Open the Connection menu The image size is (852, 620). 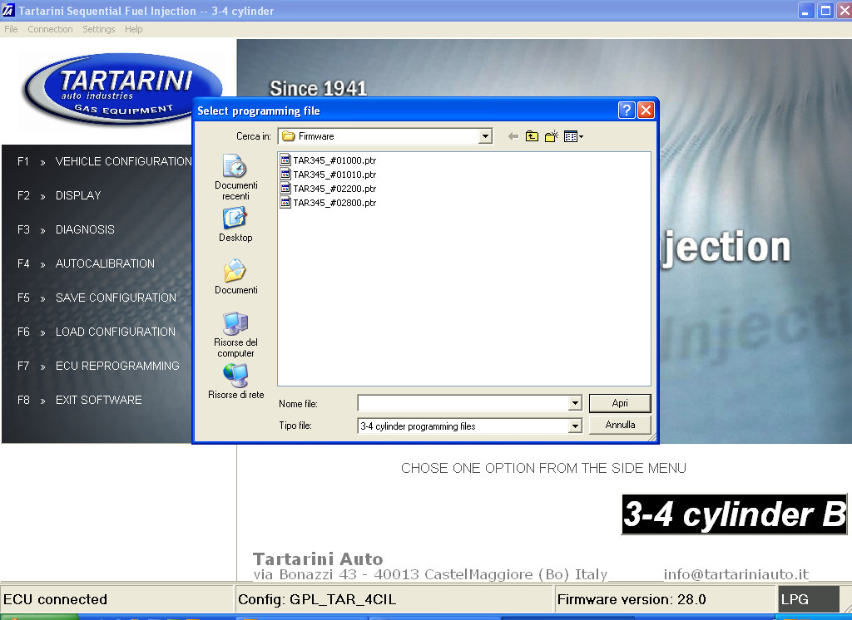[x=50, y=29]
